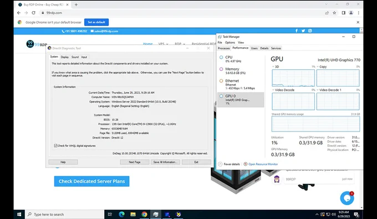This screenshot has height=219, width=377.
Task: Switch to the Input tab in DxDiag
Action: click(84, 57)
